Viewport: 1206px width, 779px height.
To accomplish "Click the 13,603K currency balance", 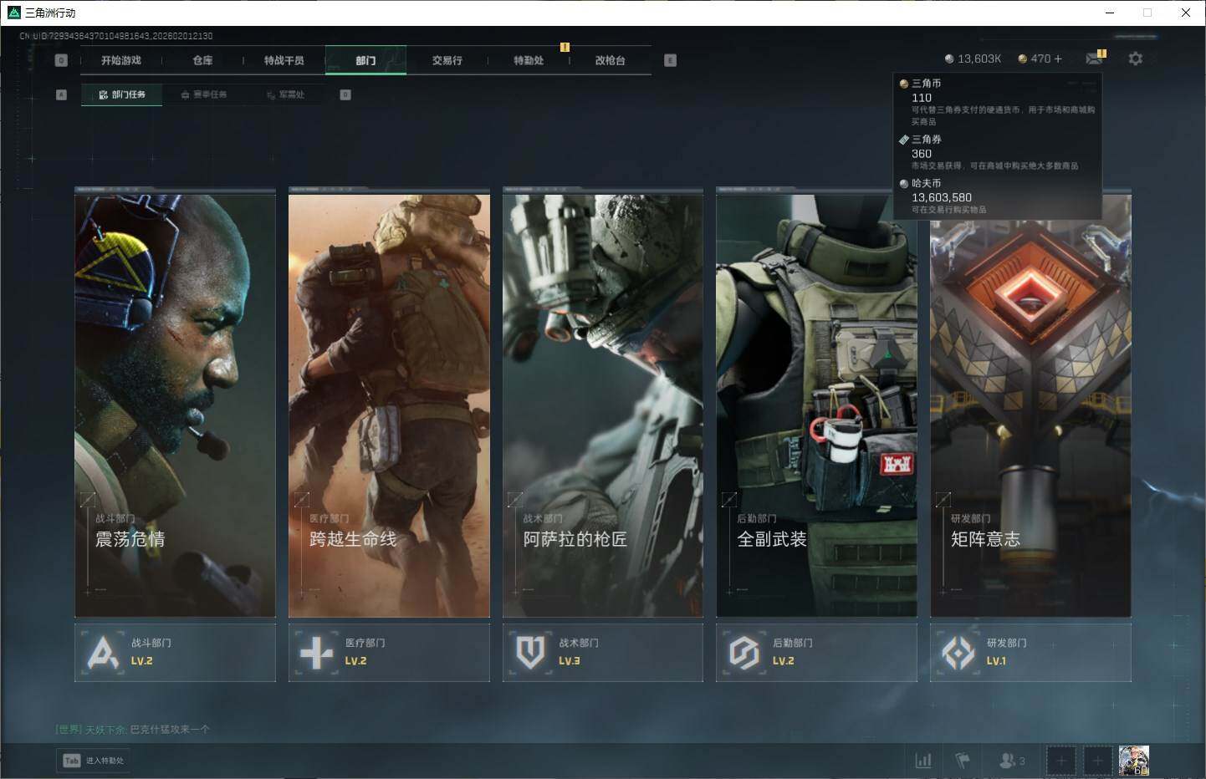I will 973,59.
